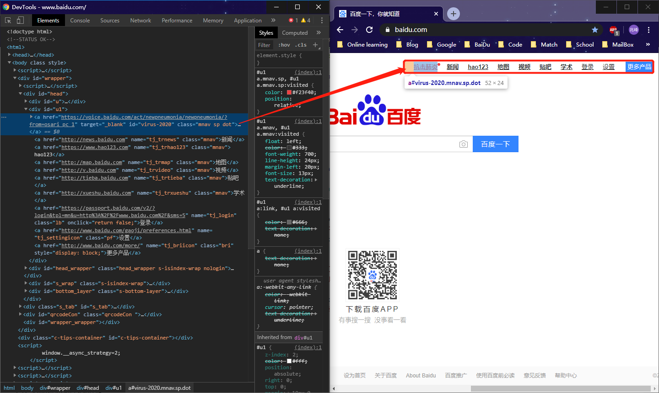This screenshot has width=659, height=393.
Task: Click the About Baidu footer link
Action: 421,376
